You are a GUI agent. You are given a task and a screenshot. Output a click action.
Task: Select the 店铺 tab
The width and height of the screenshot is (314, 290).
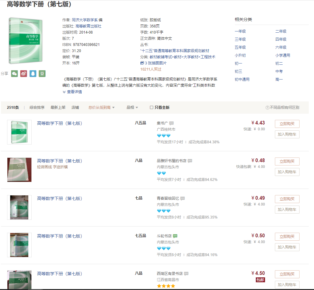[x=75, y=107]
